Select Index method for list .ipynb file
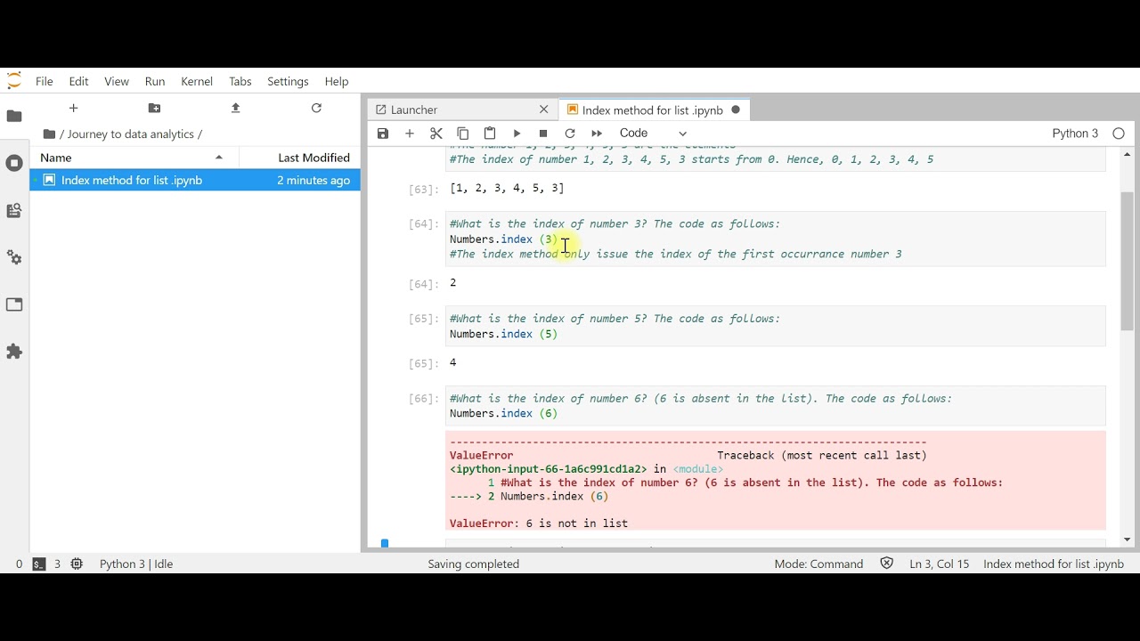The image size is (1140, 641). 195,180
